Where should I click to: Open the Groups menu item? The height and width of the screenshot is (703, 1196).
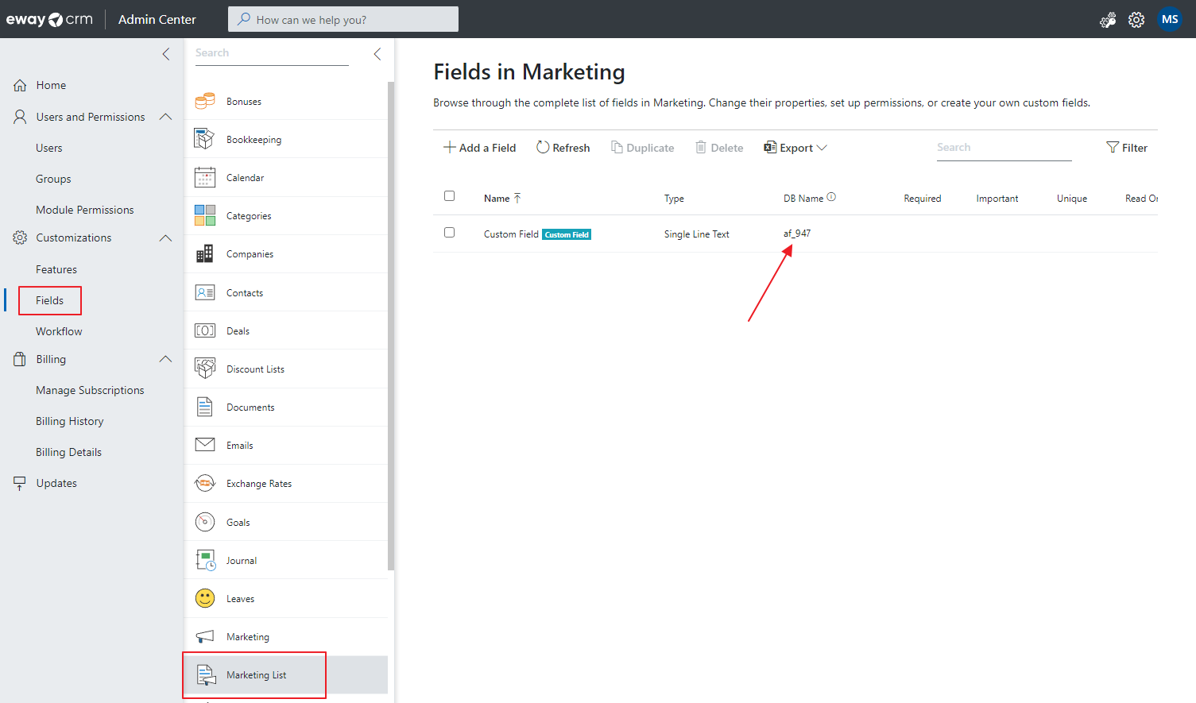pyautogui.click(x=53, y=179)
